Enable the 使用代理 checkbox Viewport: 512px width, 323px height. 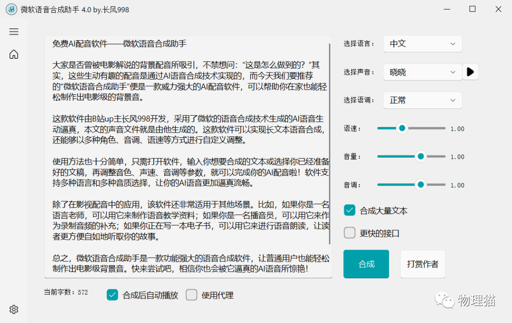192,295
